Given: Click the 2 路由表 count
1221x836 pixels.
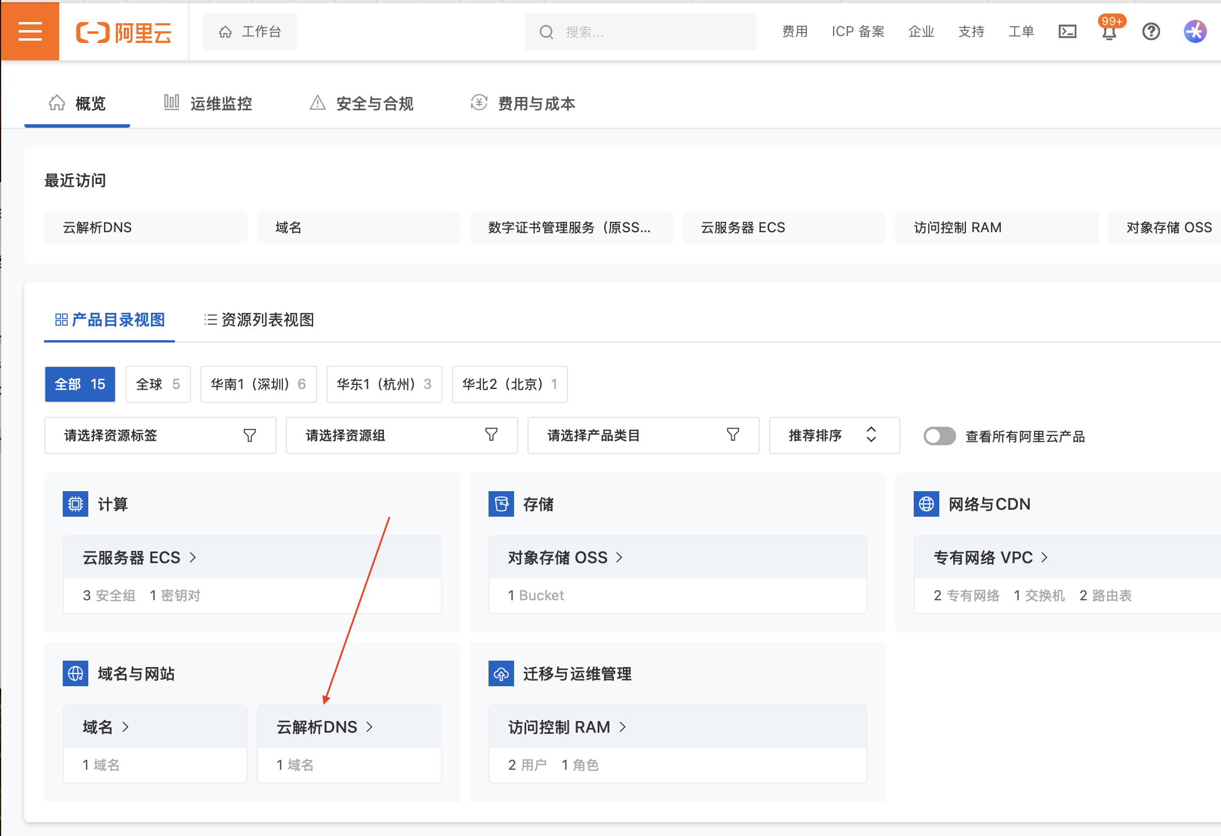Looking at the screenshot, I should pos(1105,596).
